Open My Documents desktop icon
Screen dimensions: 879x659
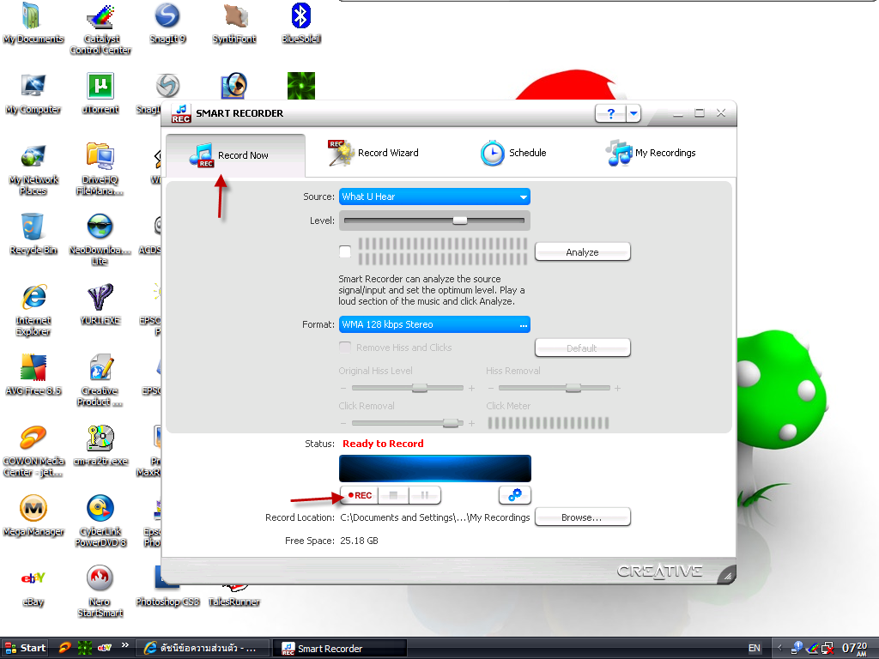pyautogui.click(x=33, y=23)
